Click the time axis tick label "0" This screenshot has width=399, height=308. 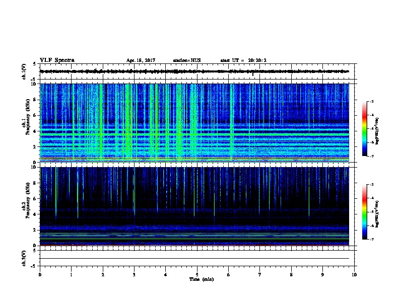[40, 275]
